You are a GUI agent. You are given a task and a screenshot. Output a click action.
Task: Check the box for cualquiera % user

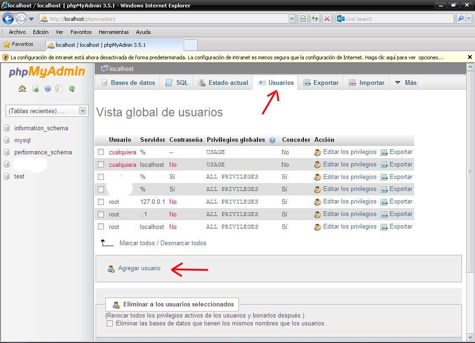pyautogui.click(x=101, y=152)
